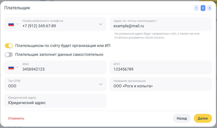Screen dimensions: 217x128
Task: Go to step 1 indicator
Action: point(196,8)
